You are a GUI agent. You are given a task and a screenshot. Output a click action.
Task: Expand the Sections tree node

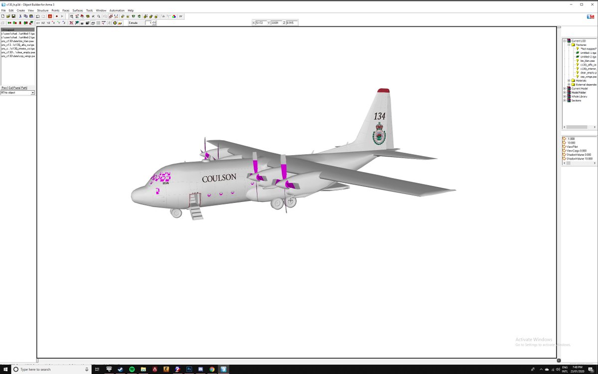pos(565,100)
